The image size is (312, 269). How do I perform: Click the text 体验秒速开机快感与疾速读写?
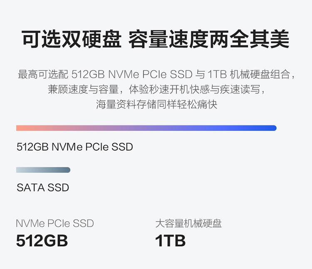[x=194, y=89]
